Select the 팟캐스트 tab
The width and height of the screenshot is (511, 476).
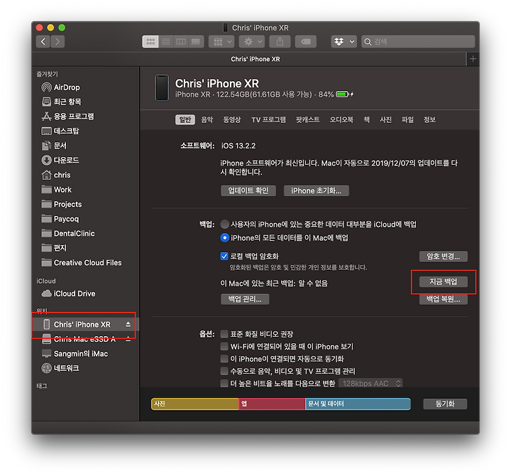coord(307,120)
